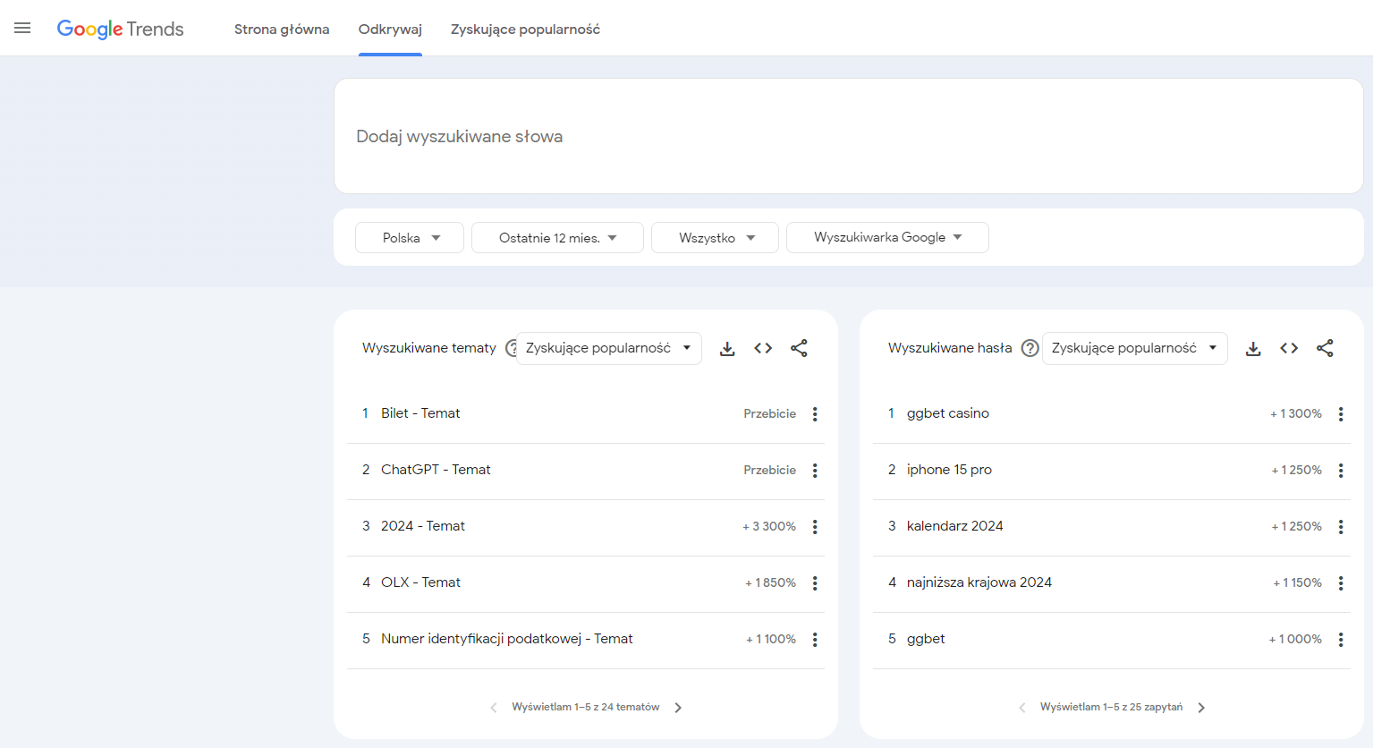Go to next page of zapytań
Viewport: 1373px width, 748px height.
coord(1201,708)
